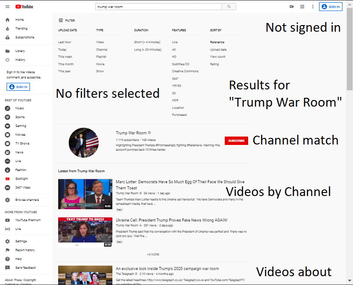Click the Fashion category icon

[7, 170]
